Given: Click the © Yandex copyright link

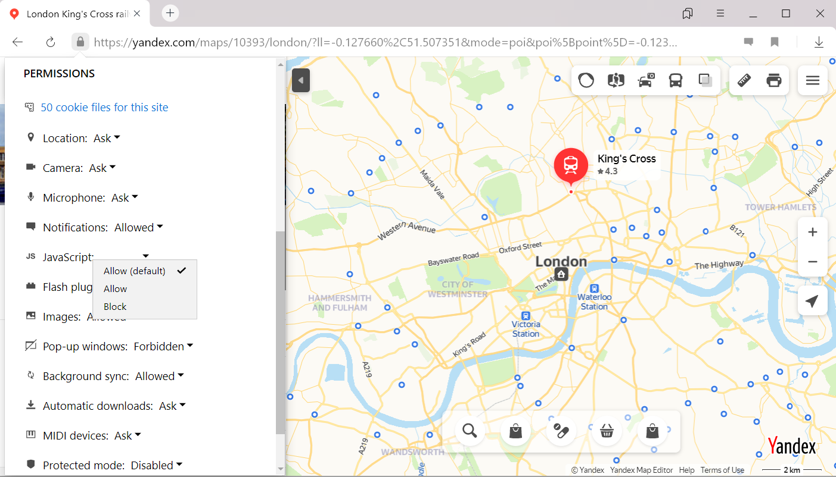Looking at the screenshot, I should (588, 470).
